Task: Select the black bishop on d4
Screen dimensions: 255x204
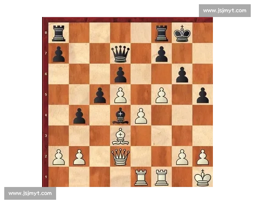Action: tap(120, 116)
